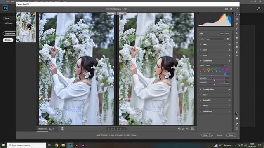The width and height of the screenshot is (264, 148).
Task: Open the Home tab in Photoshop
Action: coord(7,18)
